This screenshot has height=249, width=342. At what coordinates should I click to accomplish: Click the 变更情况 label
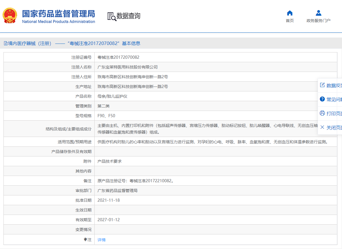(x=83, y=230)
